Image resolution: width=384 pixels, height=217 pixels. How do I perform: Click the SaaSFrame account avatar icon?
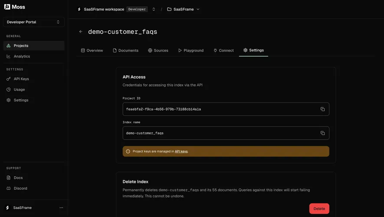click(x=7, y=208)
